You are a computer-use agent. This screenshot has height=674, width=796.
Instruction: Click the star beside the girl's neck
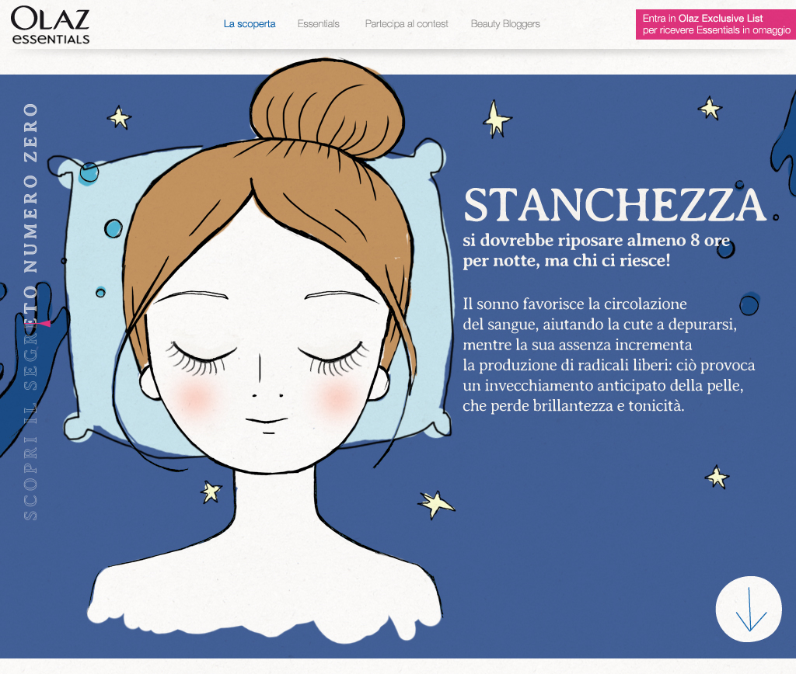point(211,492)
